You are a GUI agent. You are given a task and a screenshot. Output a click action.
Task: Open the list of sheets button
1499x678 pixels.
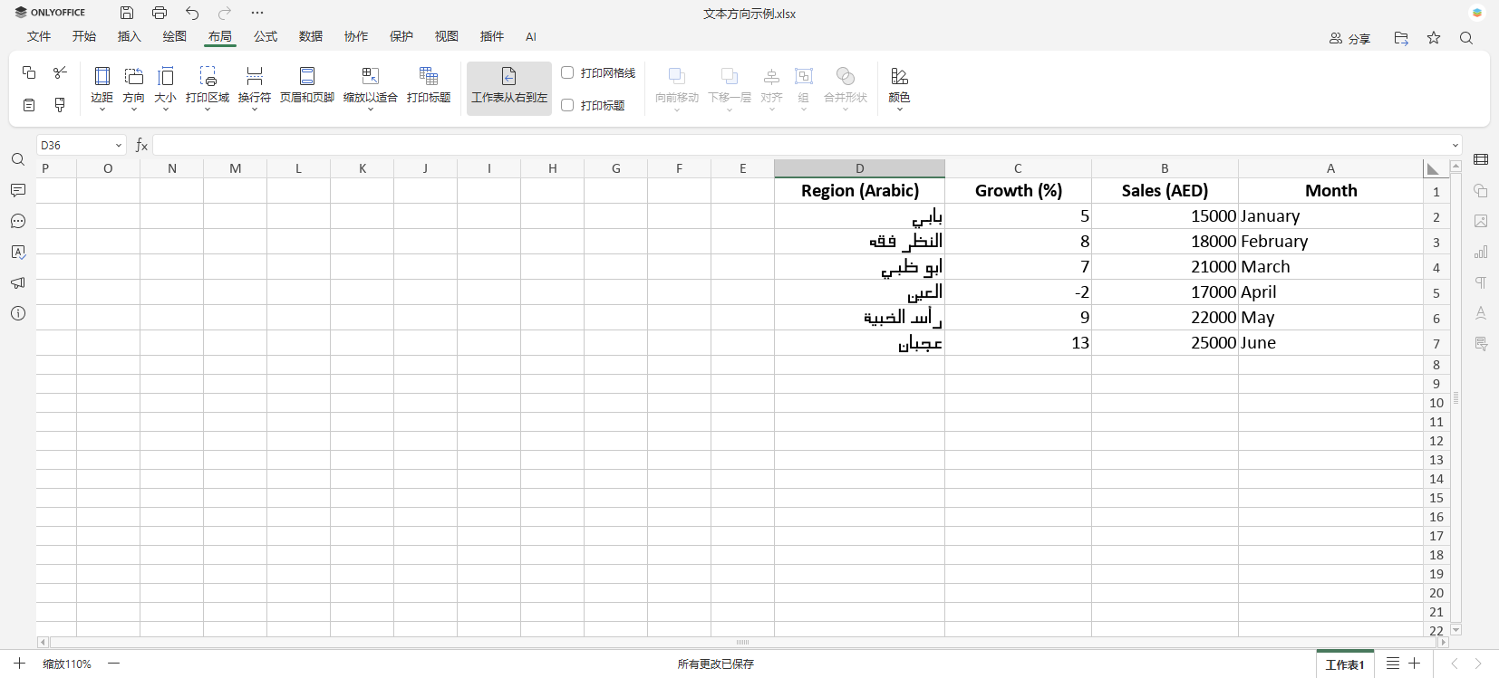[x=1393, y=664]
